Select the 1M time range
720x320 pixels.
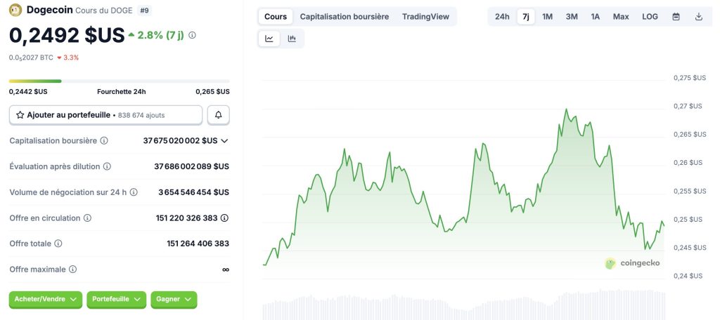[x=547, y=16]
